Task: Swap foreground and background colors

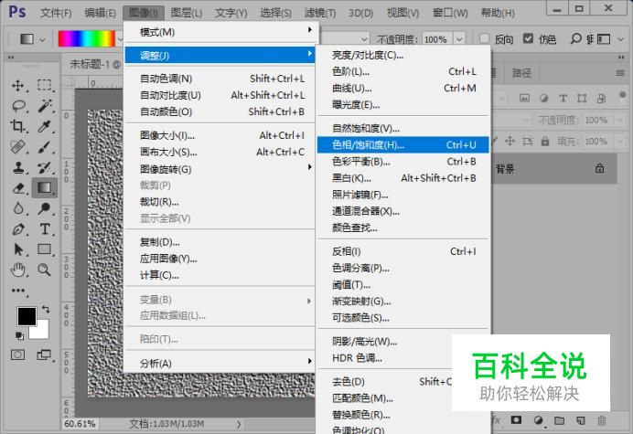Action: pos(46,310)
